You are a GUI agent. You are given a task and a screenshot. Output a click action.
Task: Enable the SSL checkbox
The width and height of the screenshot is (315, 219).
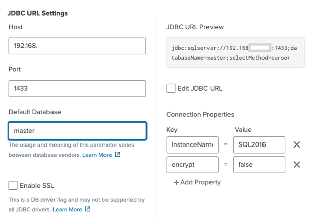coord(13,185)
